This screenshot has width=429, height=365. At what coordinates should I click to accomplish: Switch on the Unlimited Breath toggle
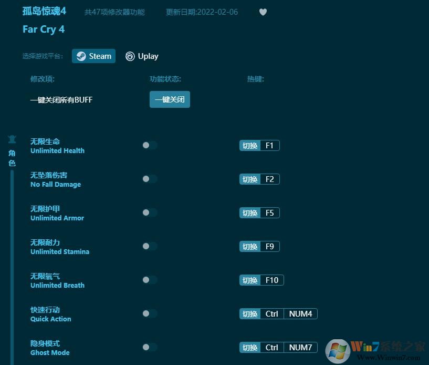(x=149, y=280)
